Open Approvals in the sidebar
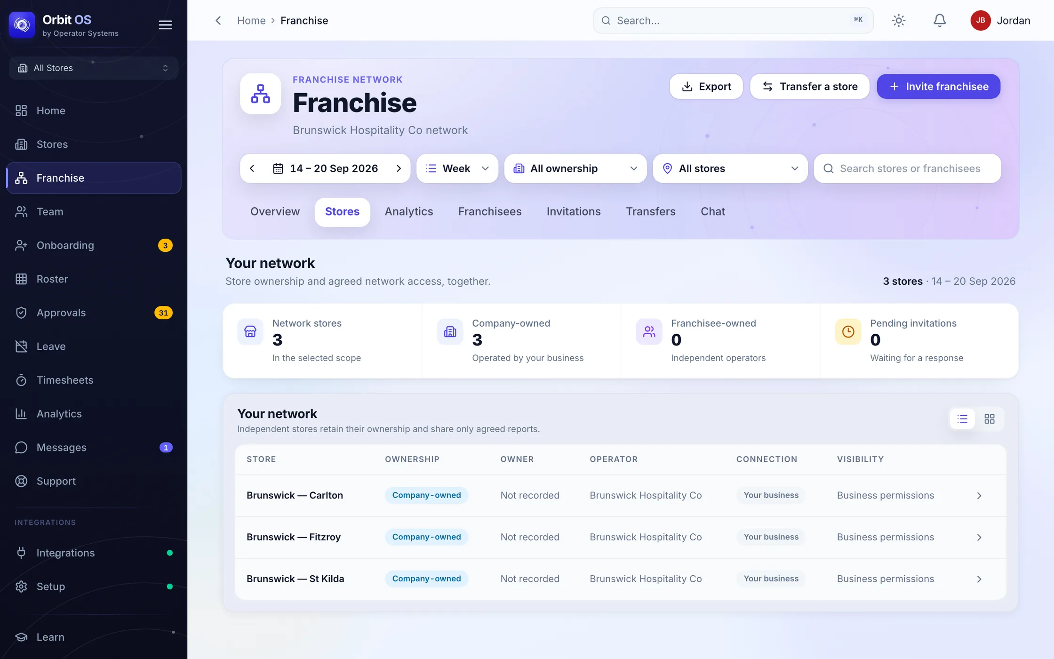The height and width of the screenshot is (659, 1054). coord(94,313)
